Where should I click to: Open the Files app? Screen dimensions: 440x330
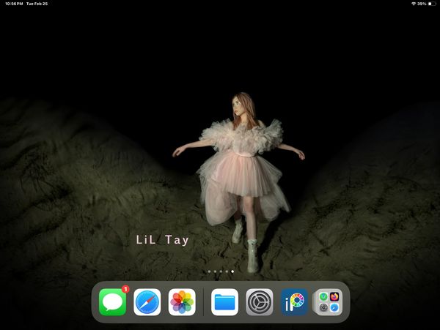coord(224,302)
